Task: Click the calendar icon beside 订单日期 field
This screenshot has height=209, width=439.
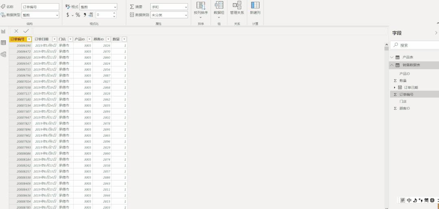Action: 400,87
